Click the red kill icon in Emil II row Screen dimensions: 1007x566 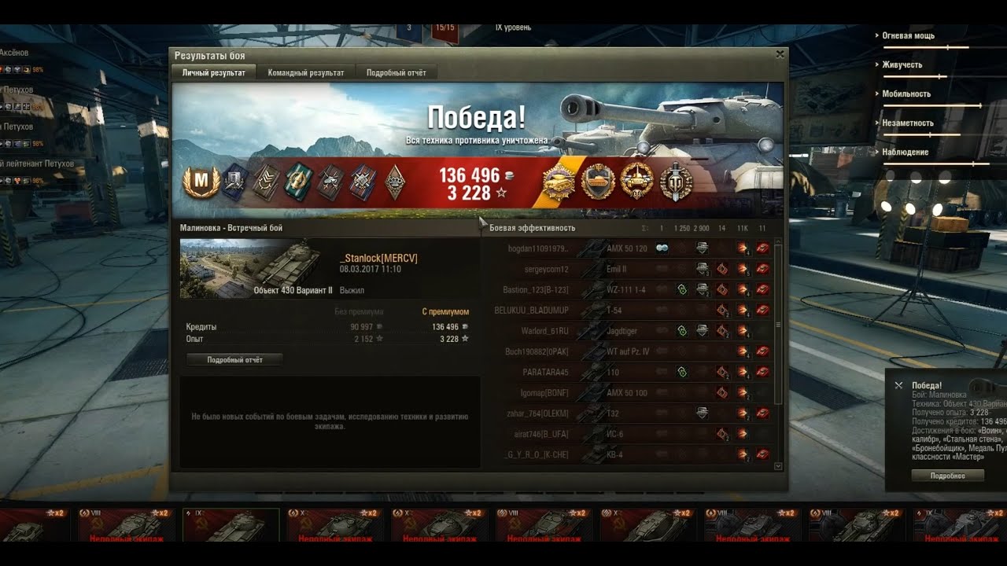coord(762,269)
